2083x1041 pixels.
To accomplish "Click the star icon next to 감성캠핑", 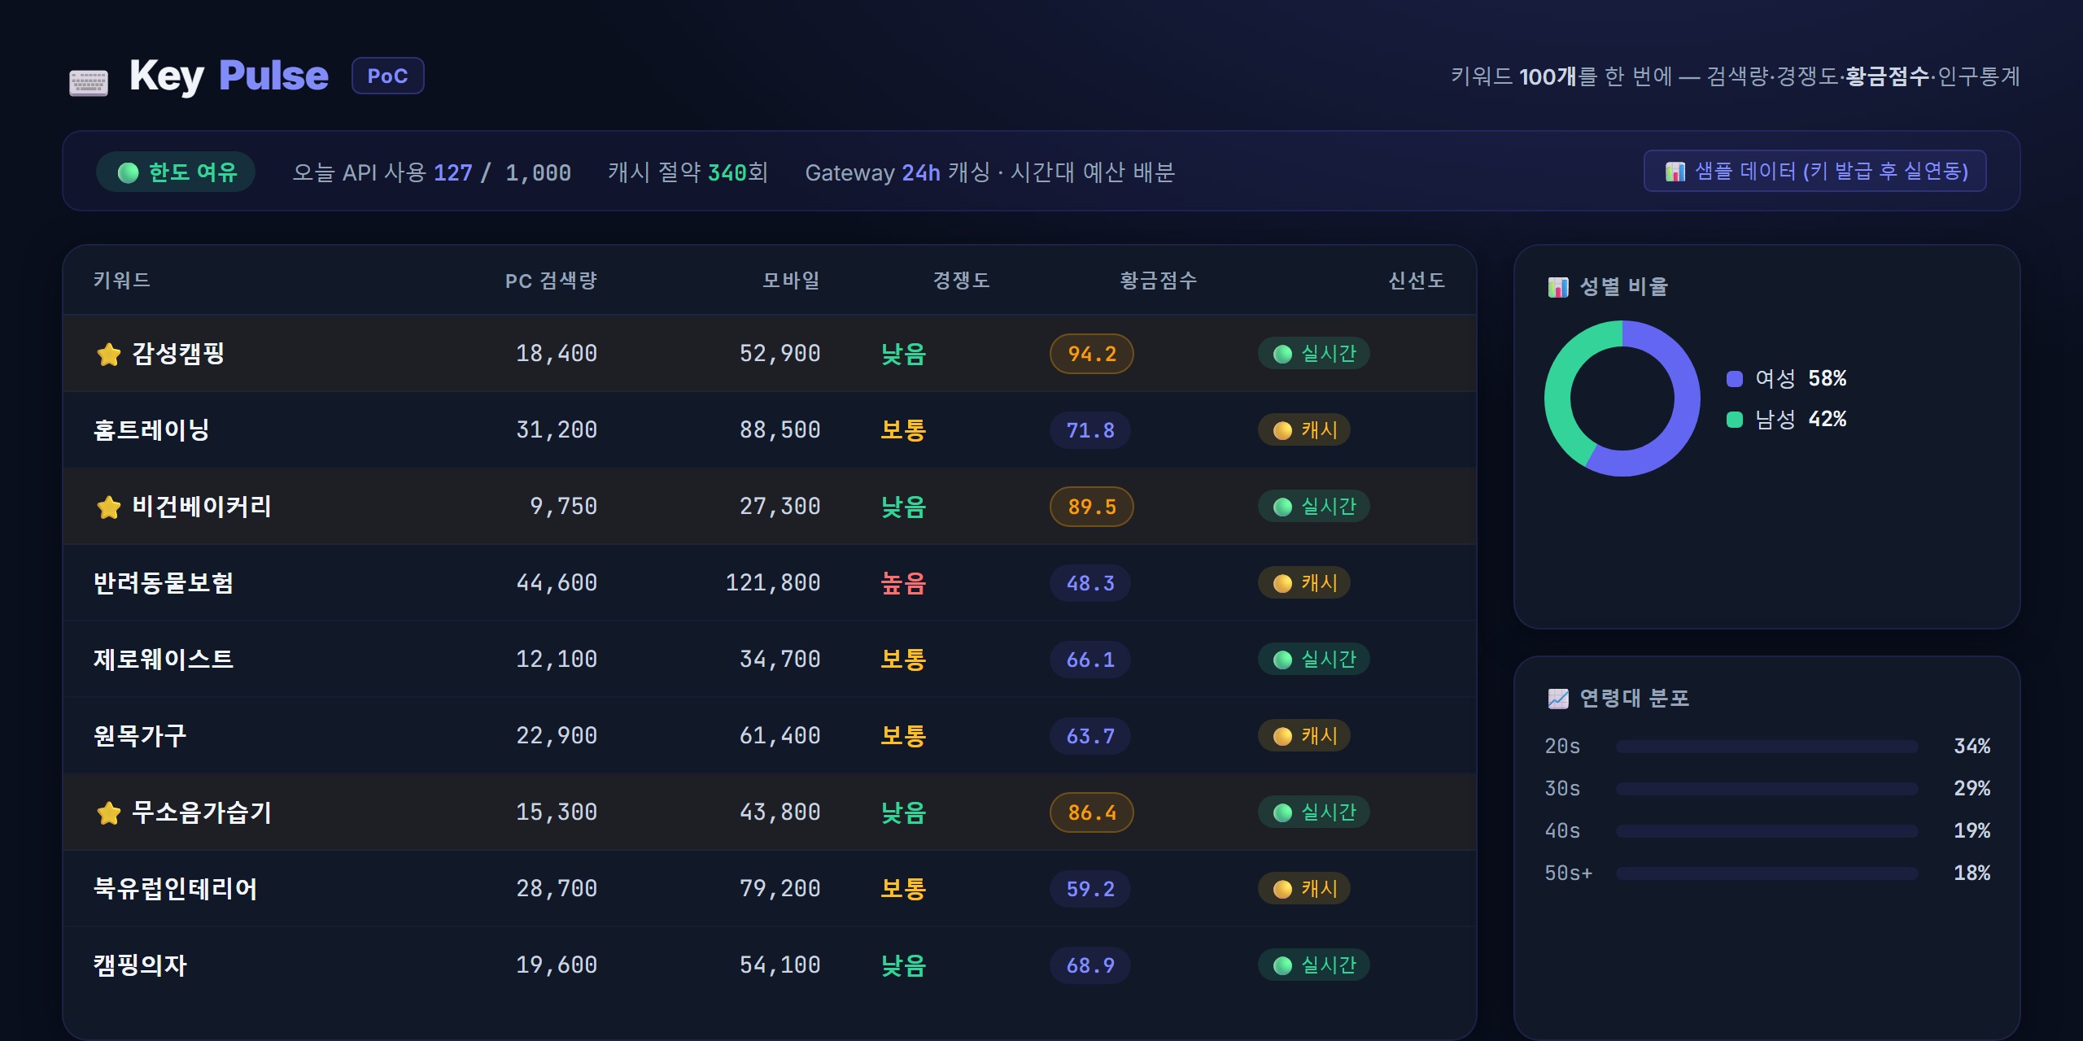I will 108,354.
